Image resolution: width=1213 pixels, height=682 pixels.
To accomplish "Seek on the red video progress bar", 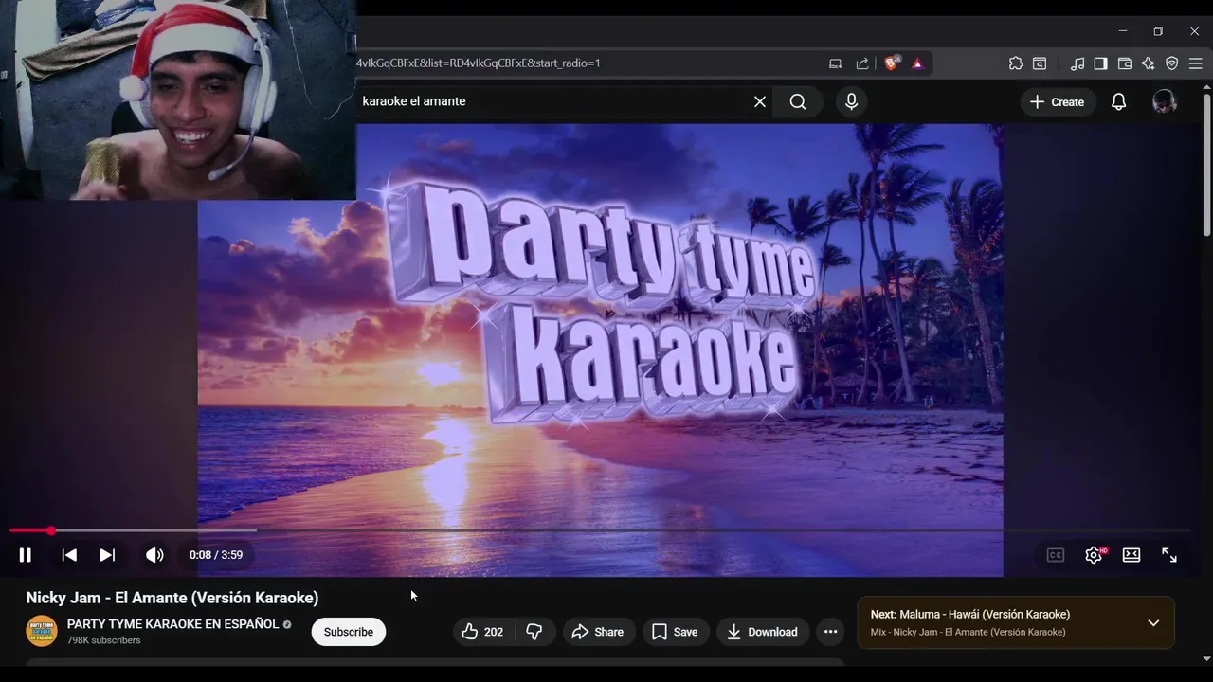I will point(599,530).
